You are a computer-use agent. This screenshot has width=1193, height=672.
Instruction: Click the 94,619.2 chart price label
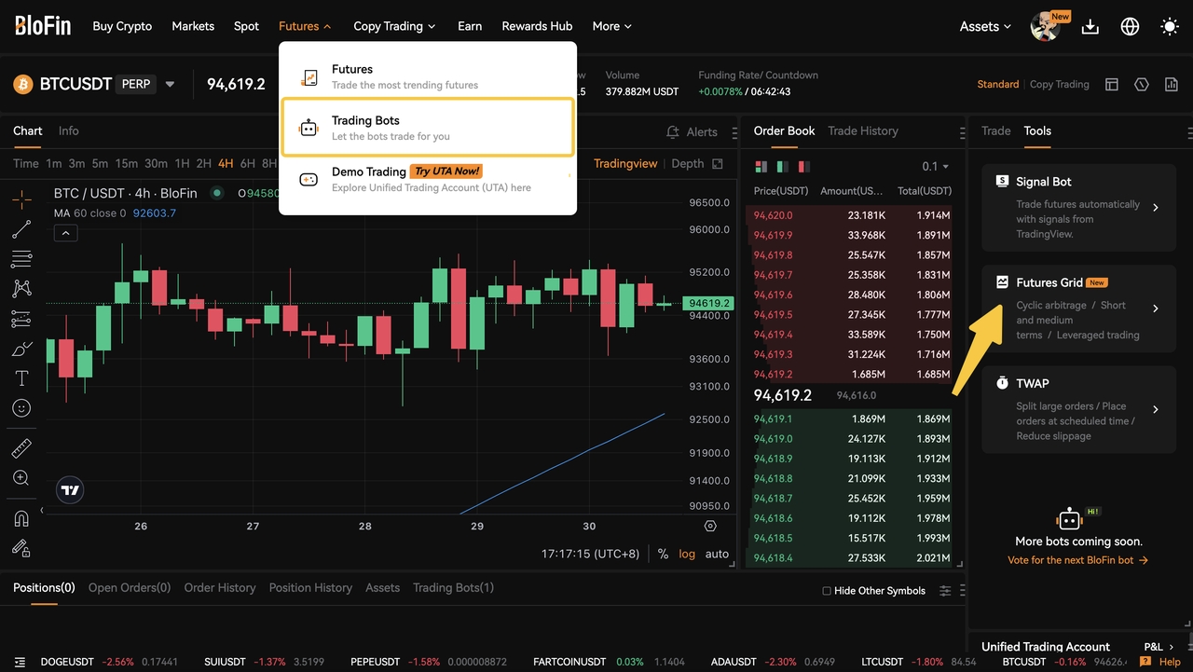click(x=708, y=303)
